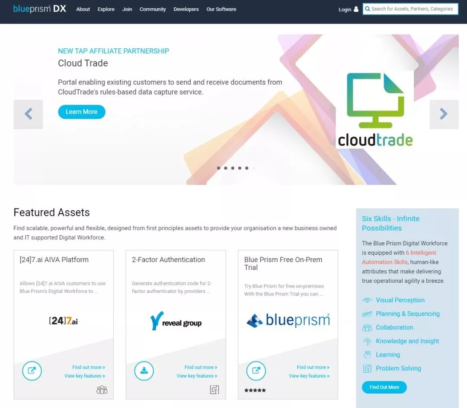The image size is (467, 408).
Task: Click Six Skills - Infinite Possibilities heading
Action: pyautogui.click(x=391, y=223)
